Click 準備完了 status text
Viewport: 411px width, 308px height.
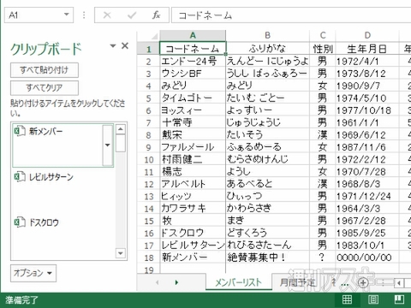coord(21,299)
